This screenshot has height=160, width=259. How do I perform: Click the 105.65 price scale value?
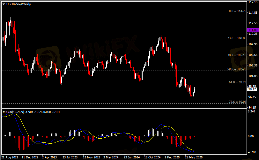coord(253,55)
